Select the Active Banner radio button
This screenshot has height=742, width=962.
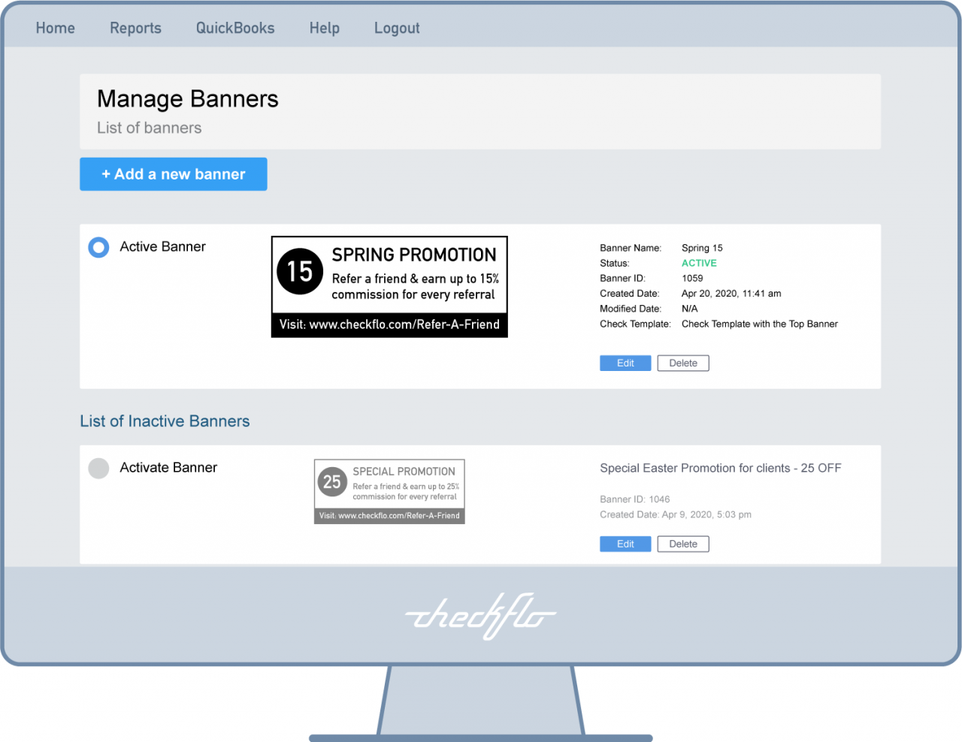tap(98, 247)
